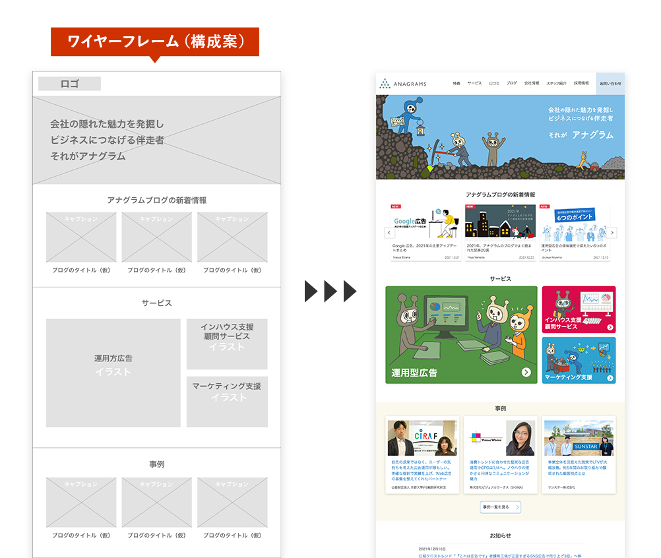661x558 pixels.
Task: Go back using the left carousel chevron
Action: [389, 232]
